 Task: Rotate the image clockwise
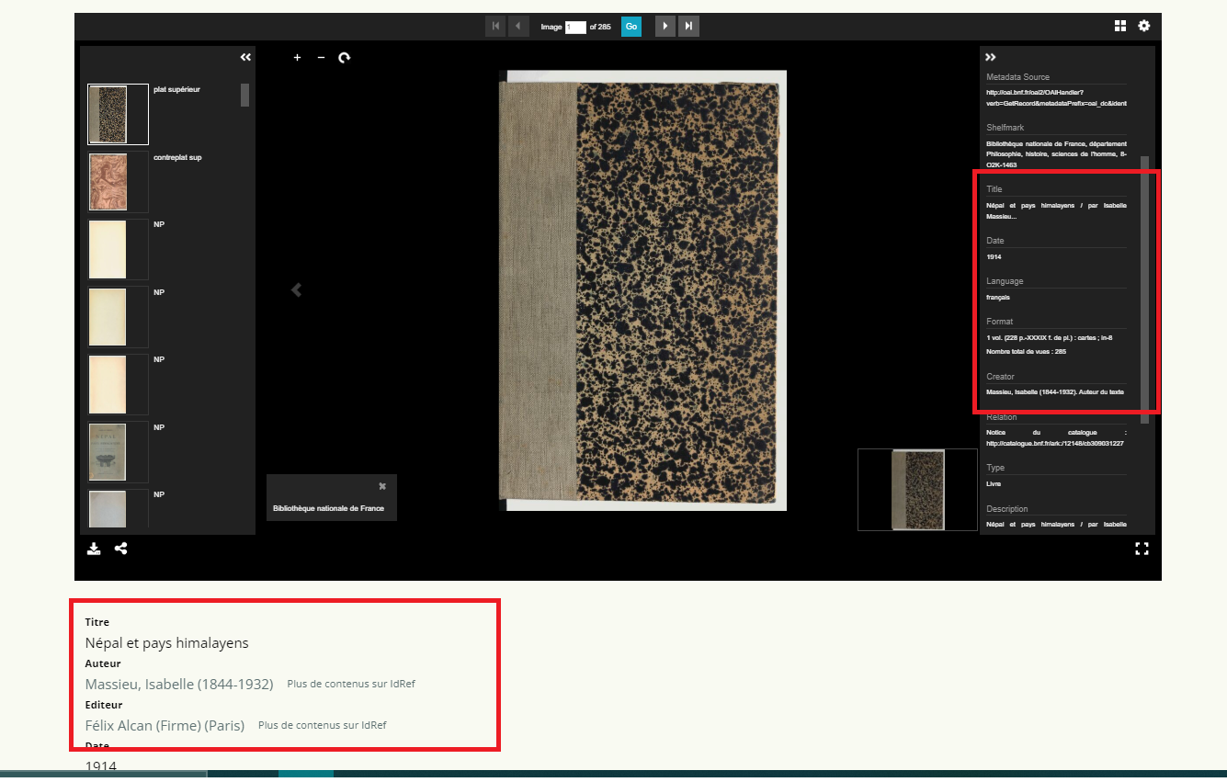pyautogui.click(x=345, y=58)
